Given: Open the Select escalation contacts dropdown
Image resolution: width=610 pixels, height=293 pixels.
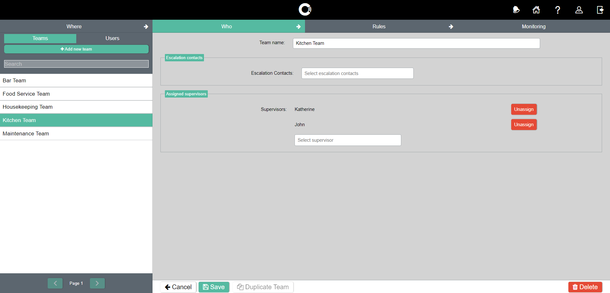Looking at the screenshot, I should point(357,73).
